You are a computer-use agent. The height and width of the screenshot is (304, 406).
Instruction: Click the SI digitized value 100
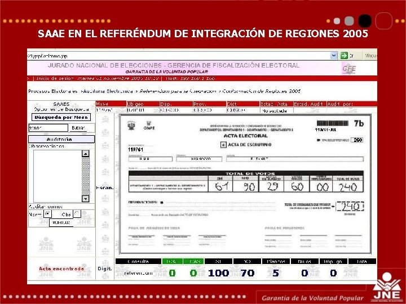tap(219, 273)
